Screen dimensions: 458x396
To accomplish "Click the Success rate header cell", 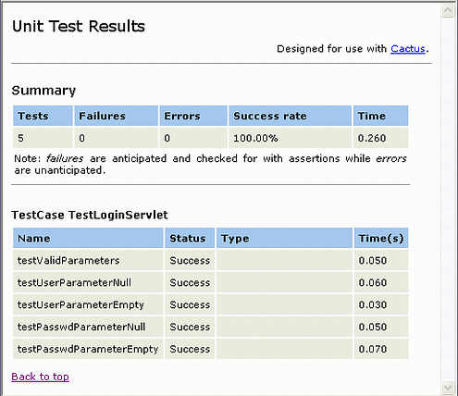I will point(291,116).
